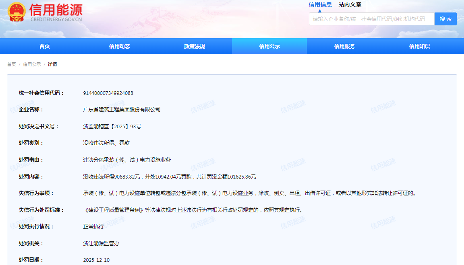Click the 信用能源 site title logo
Image resolution: width=464 pixels, height=265 pixels.
(56, 12)
